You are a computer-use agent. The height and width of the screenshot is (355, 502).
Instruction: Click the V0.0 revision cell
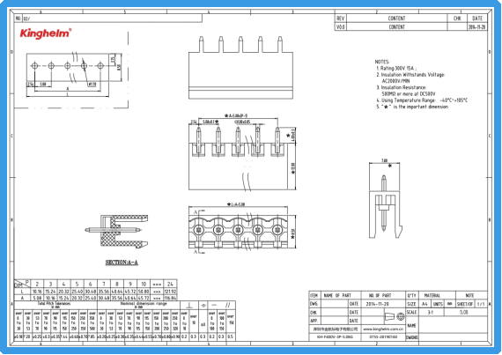(340, 27)
